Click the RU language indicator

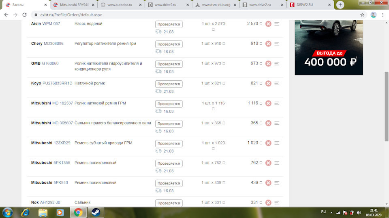click(323, 212)
